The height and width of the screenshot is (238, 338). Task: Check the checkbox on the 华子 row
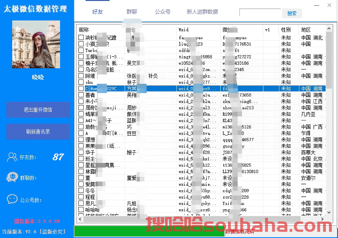point(80,152)
